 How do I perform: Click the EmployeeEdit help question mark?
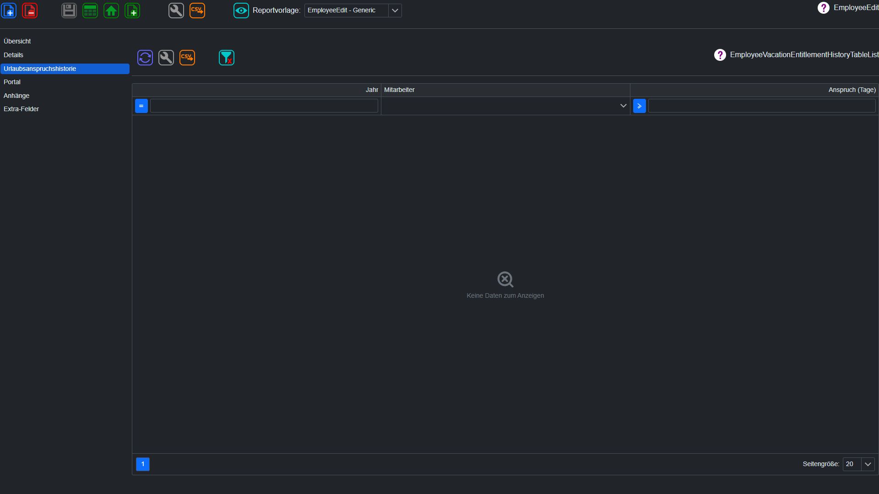pyautogui.click(x=823, y=8)
